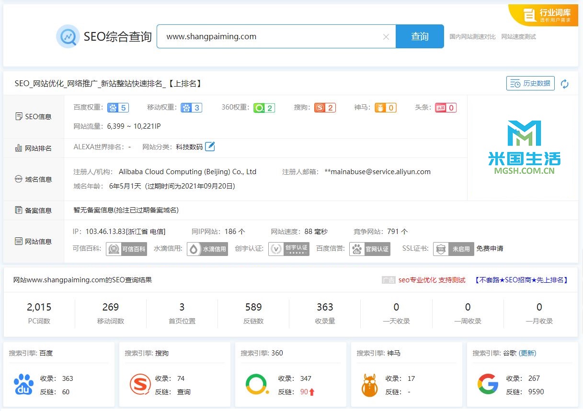Click 免费申请 SSL link
The image size is (583, 411).
coord(490,249)
